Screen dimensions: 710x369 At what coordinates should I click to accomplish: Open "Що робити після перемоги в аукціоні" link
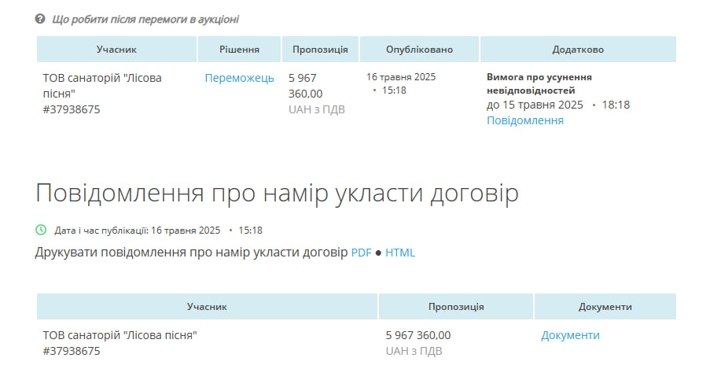tap(145, 19)
